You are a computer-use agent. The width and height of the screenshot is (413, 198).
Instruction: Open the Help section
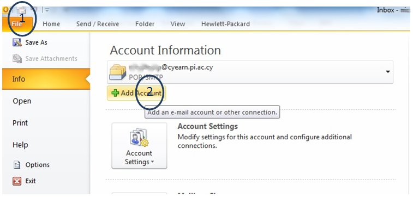[20, 145]
